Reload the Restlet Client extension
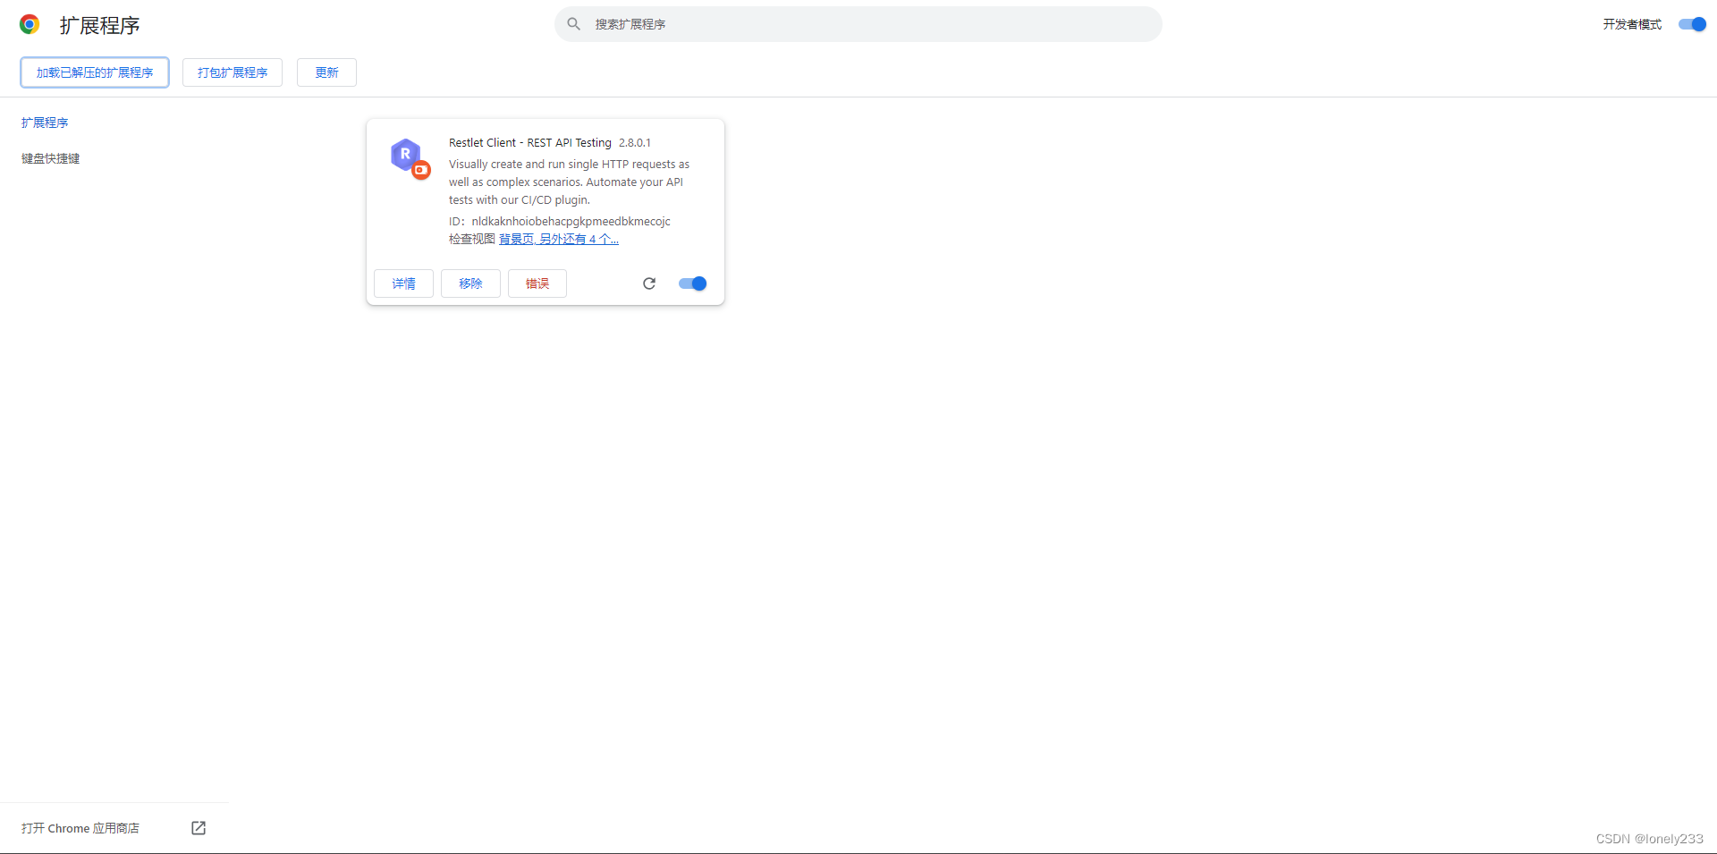Viewport: 1717px width, 854px height. click(649, 283)
